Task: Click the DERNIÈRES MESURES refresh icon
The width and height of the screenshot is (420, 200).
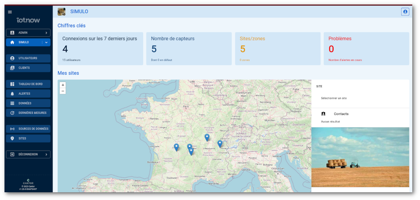Action: click(12, 113)
